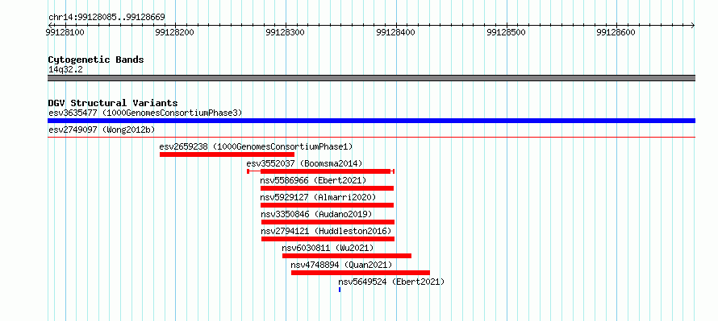
Task: Click ruler position 99128500
Action: (x=507, y=32)
